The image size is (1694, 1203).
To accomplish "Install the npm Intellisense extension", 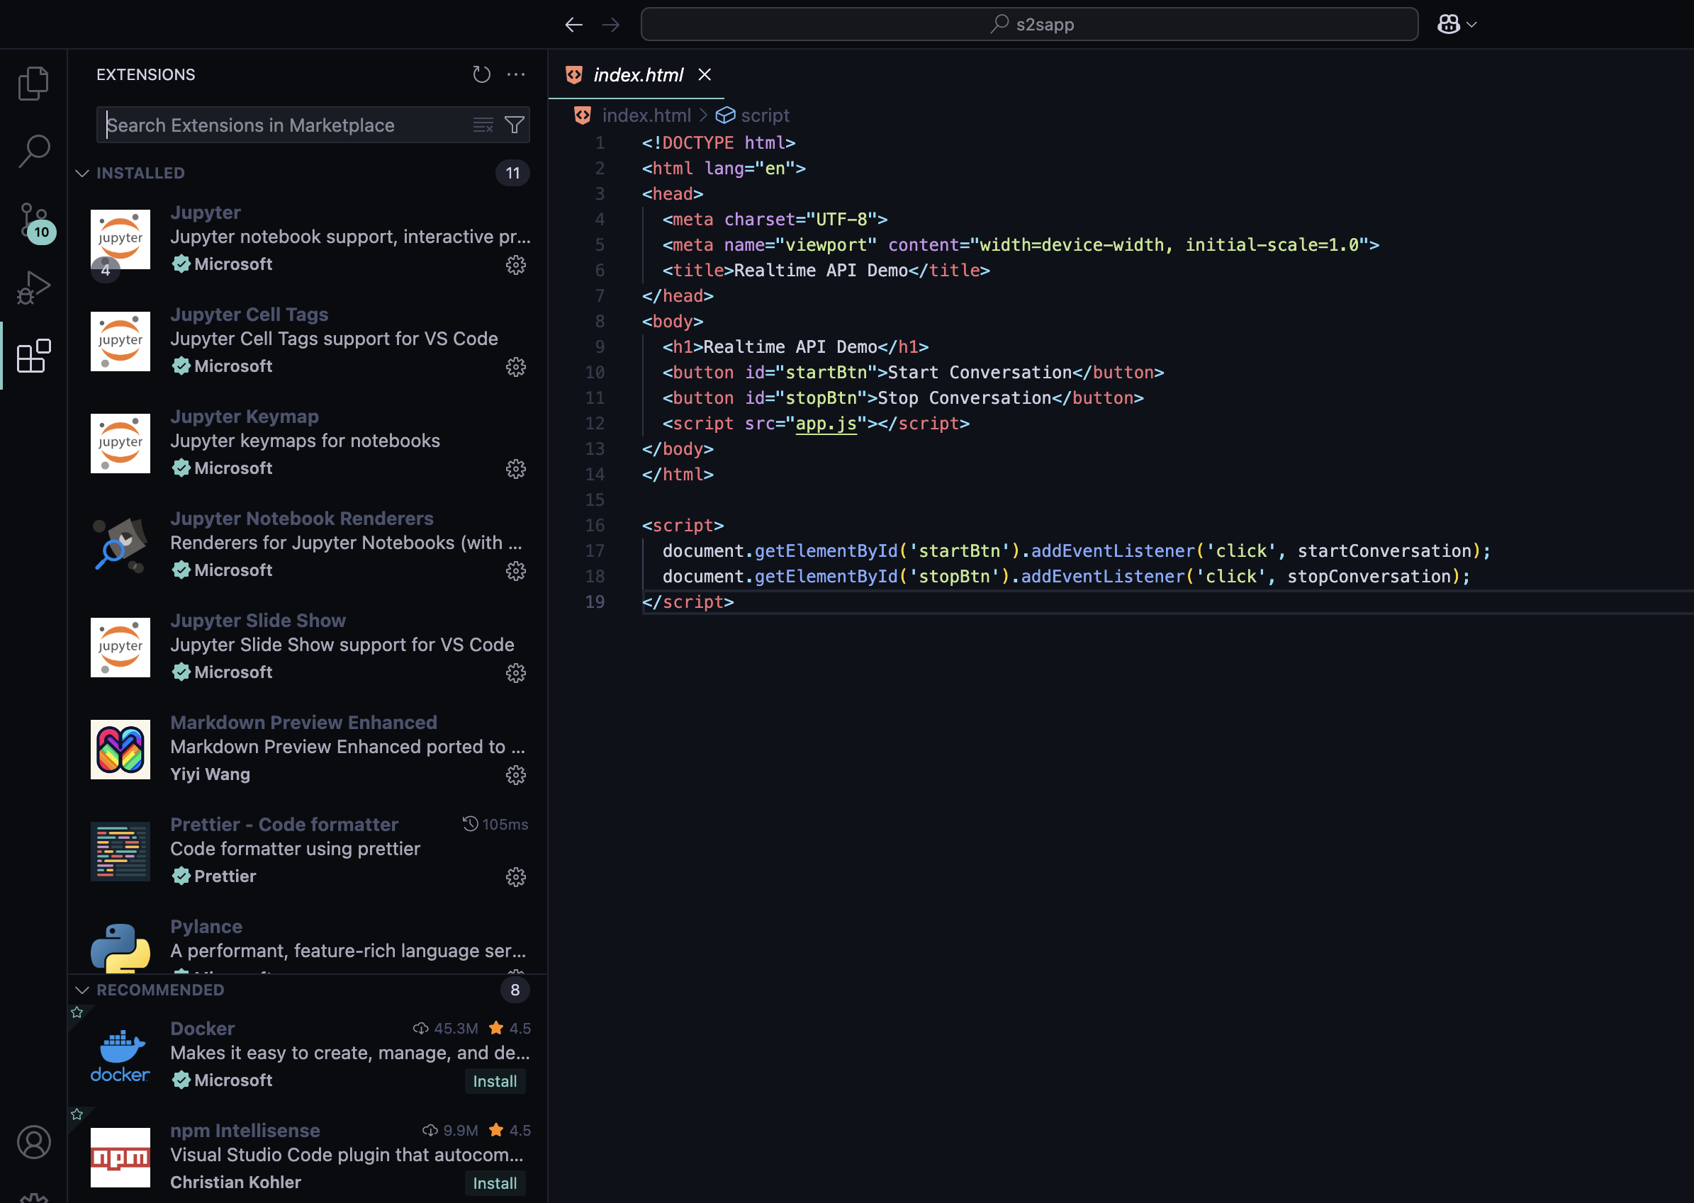I will click(495, 1184).
